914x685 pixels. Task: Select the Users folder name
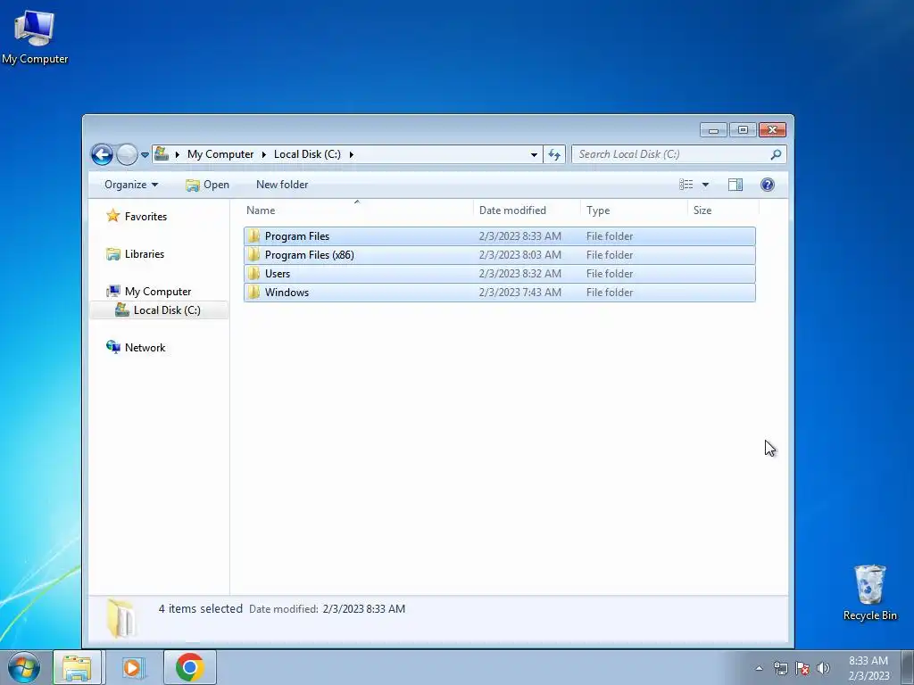pyautogui.click(x=278, y=273)
